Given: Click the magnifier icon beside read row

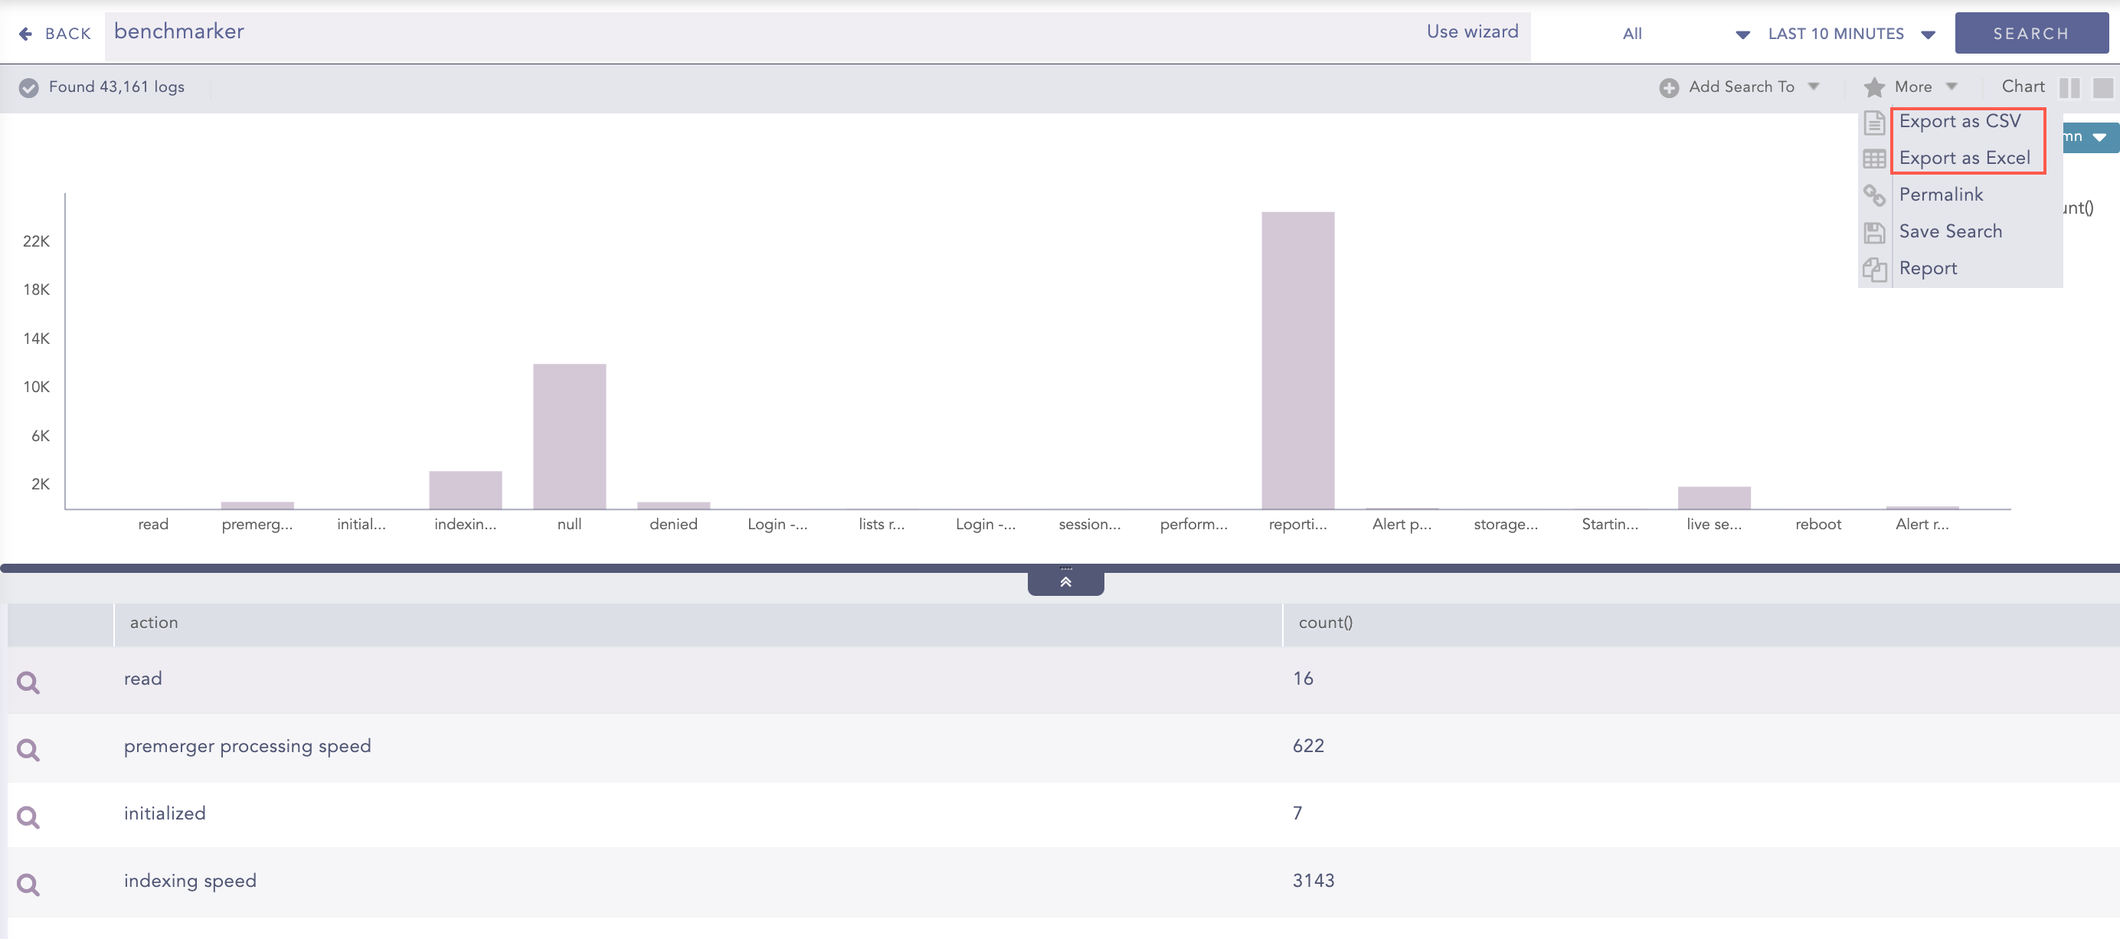Looking at the screenshot, I should click(x=28, y=682).
